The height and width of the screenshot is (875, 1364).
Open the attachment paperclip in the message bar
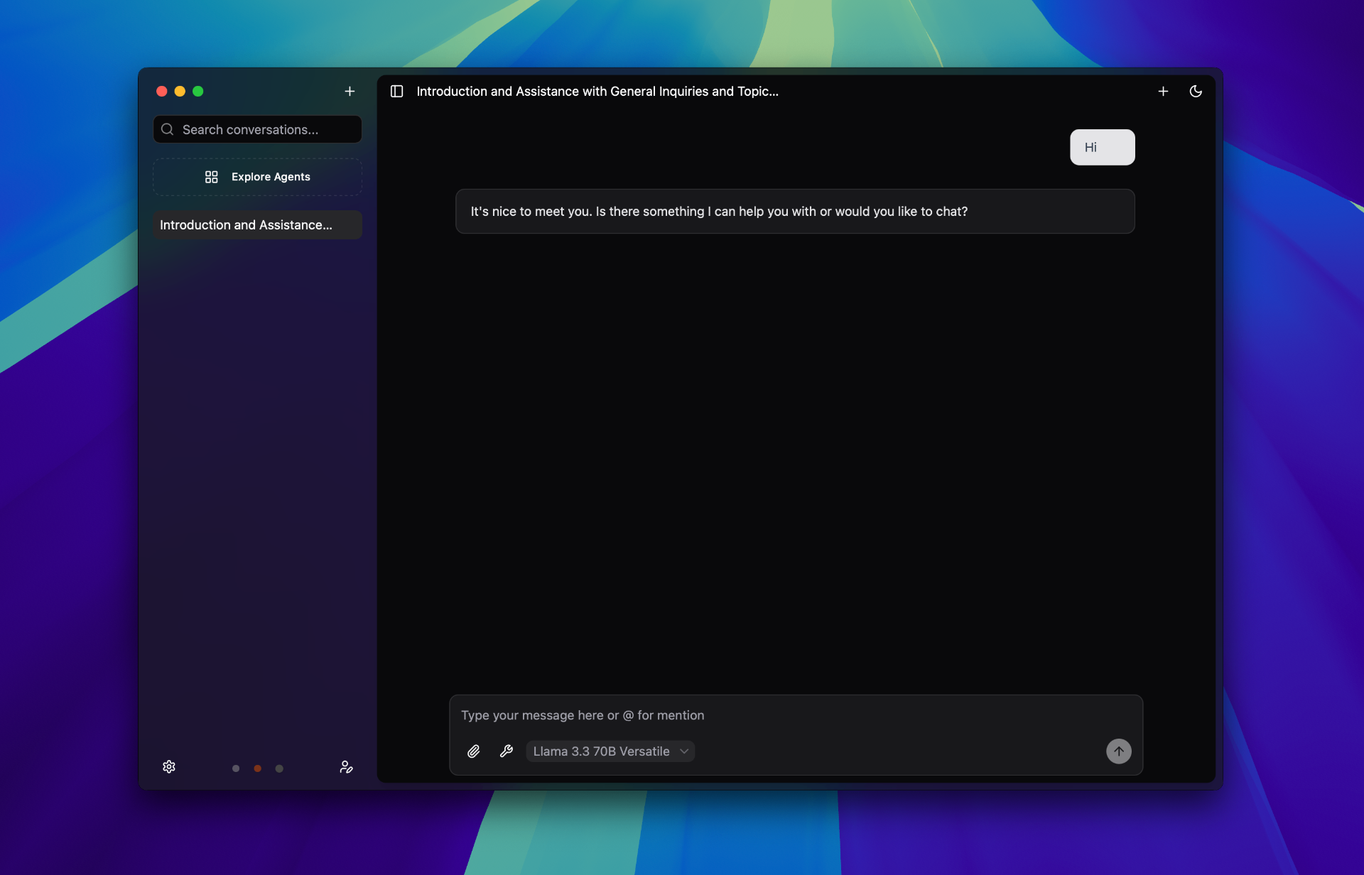click(474, 751)
